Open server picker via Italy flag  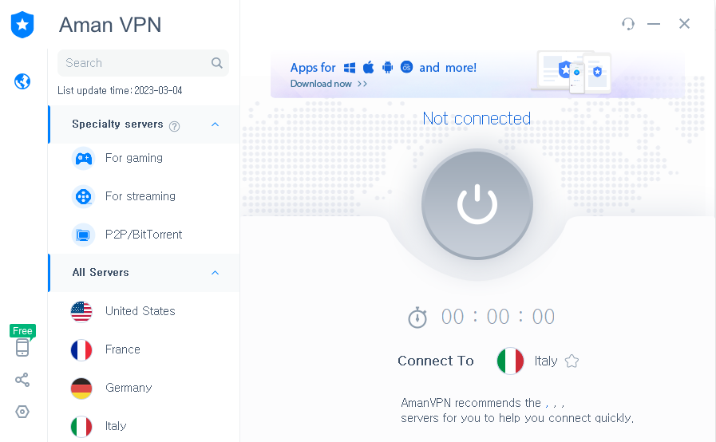click(x=510, y=361)
